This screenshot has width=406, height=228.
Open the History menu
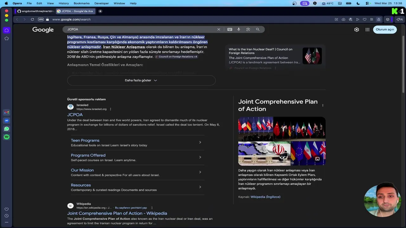(64, 3)
